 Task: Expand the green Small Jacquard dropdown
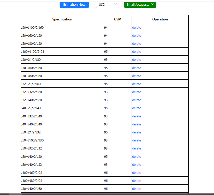pos(140,5)
